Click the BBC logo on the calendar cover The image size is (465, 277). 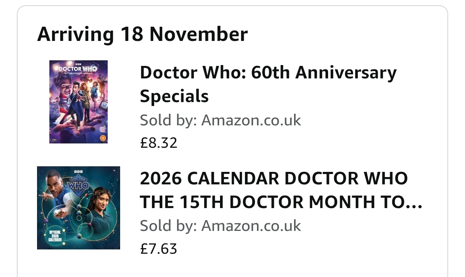(78, 172)
